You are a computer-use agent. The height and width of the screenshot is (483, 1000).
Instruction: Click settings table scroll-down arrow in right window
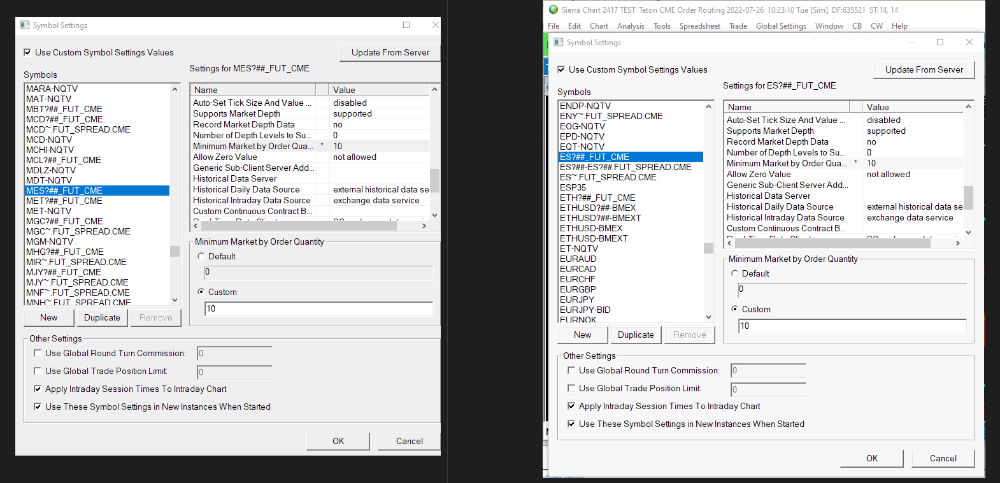(968, 233)
